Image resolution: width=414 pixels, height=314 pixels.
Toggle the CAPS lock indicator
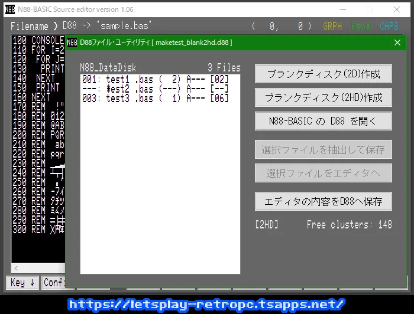pyautogui.click(x=389, y=26)
